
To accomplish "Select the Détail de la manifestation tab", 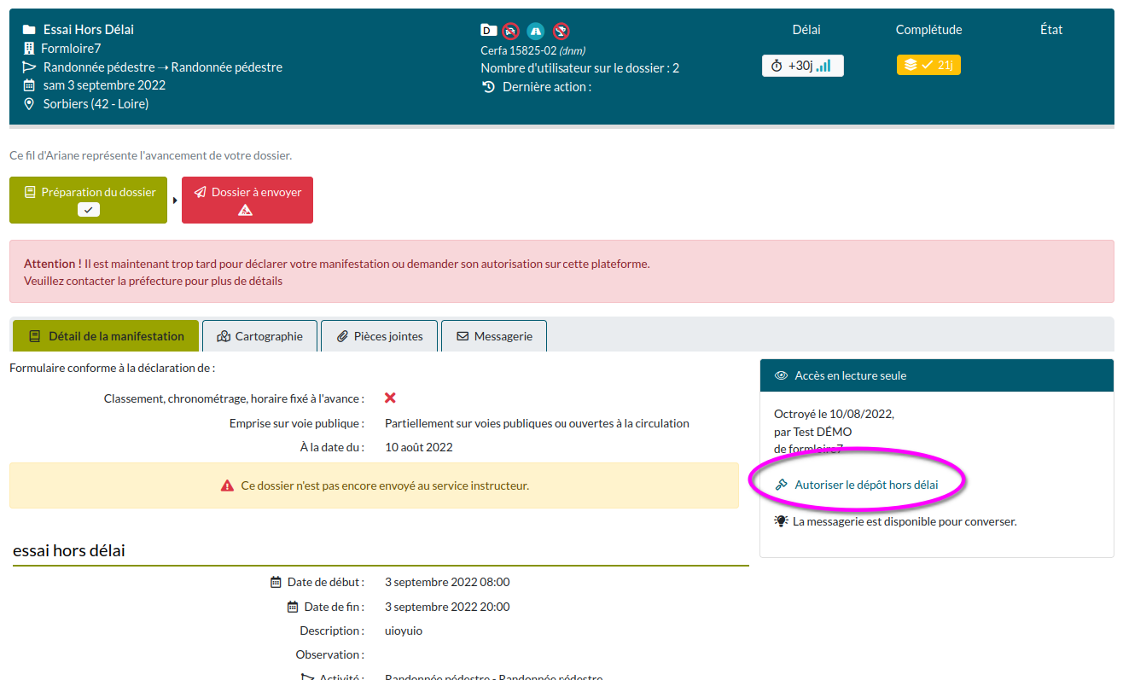I will (x=106, y=336).
